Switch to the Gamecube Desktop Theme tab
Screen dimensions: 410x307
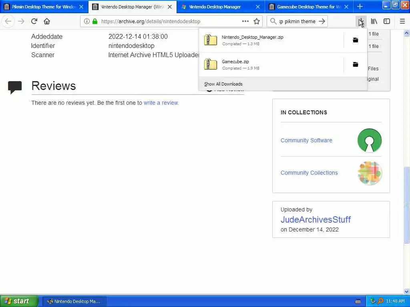pyautogui.click(x=309, y=7)
